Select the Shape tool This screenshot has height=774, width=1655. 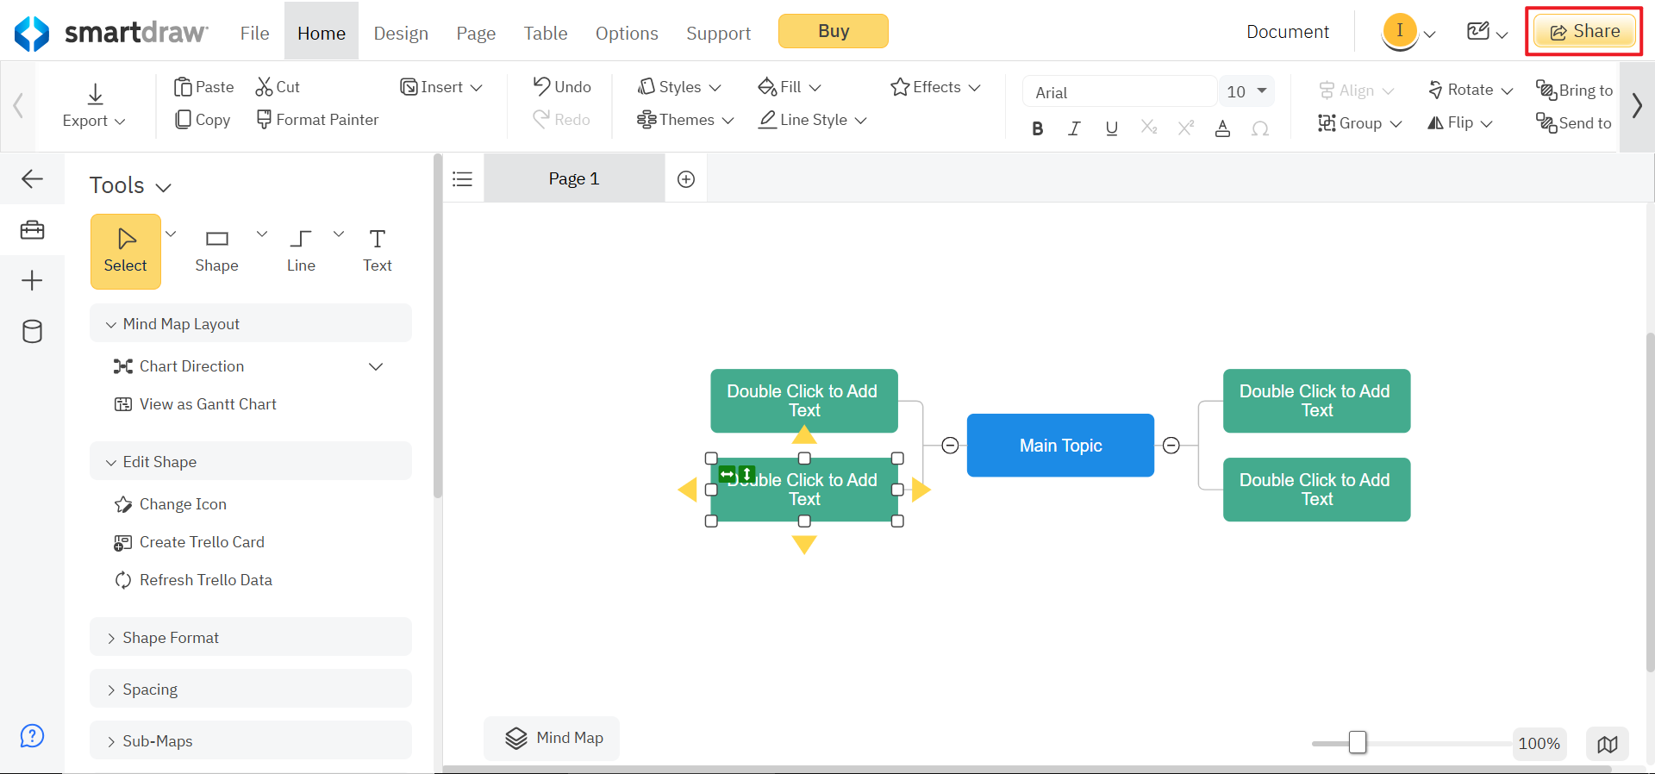tap(216, 251)
